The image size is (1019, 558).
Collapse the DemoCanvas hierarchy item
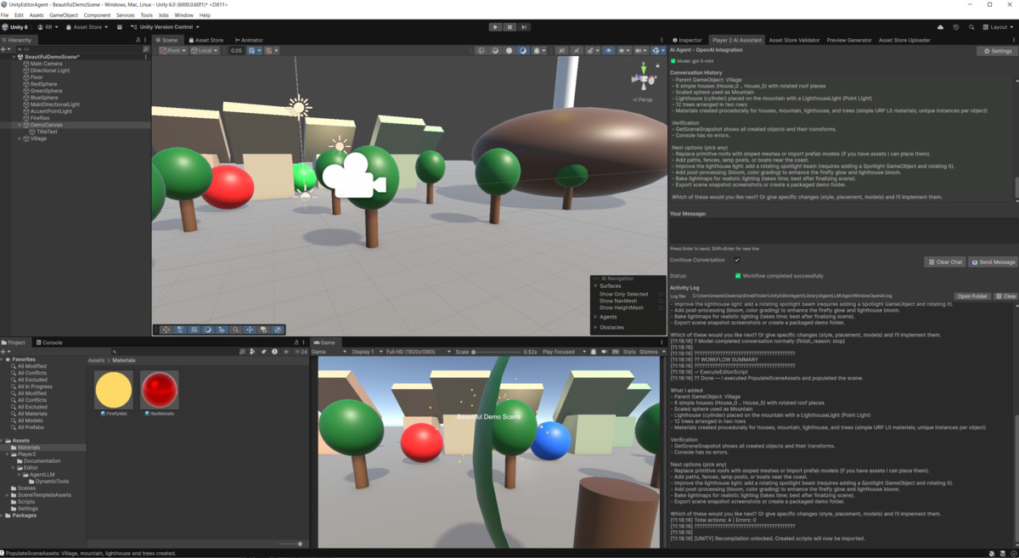click(x=20, y=125)
